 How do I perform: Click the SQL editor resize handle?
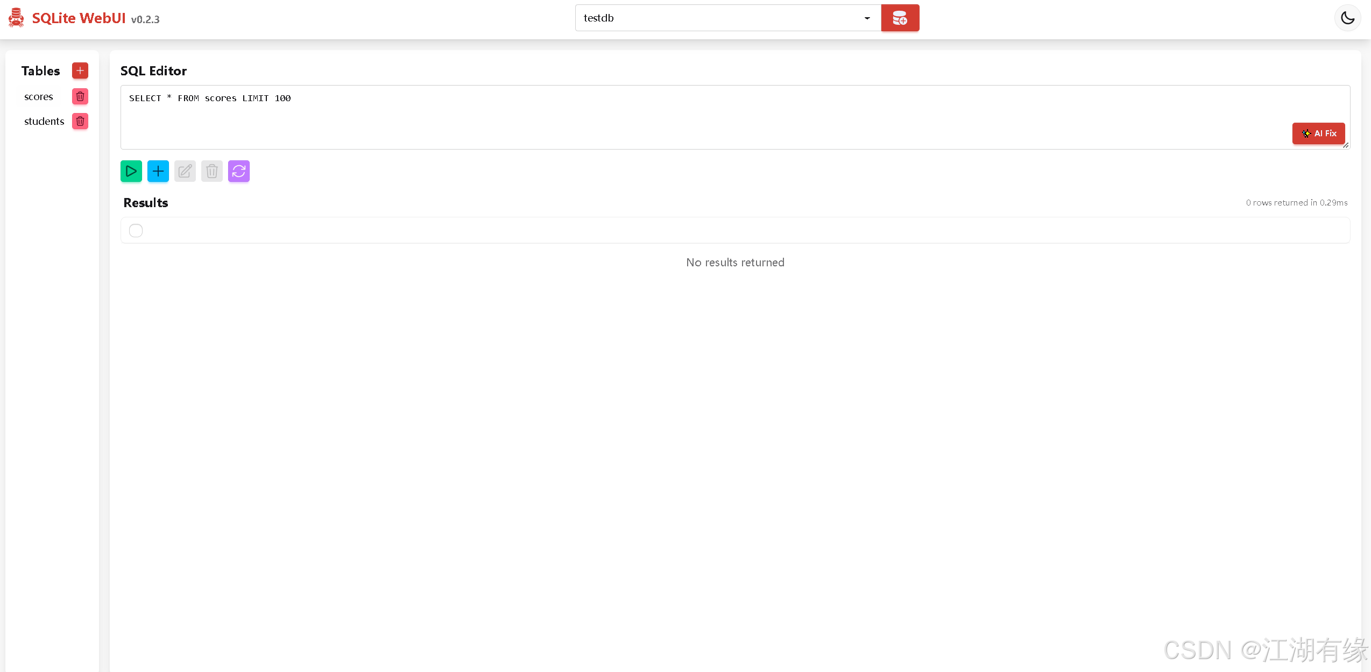pos(1346,145)
